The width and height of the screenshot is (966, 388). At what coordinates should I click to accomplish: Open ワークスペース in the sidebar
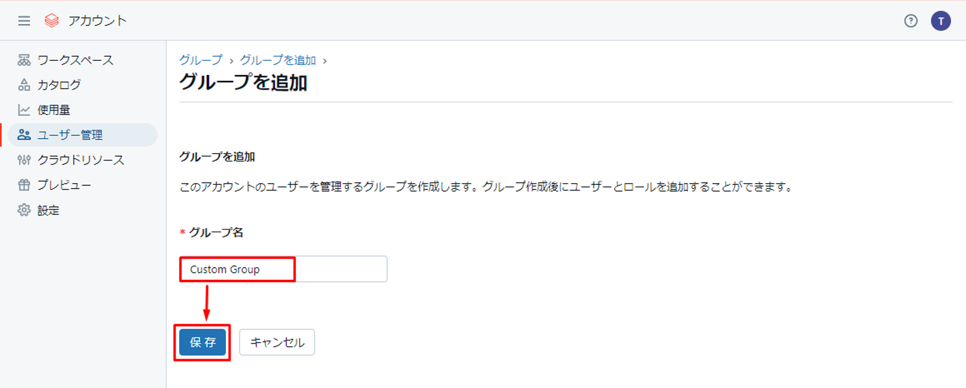75,60
